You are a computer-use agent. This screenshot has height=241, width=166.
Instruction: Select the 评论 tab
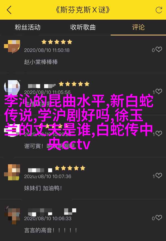[138, 27]
